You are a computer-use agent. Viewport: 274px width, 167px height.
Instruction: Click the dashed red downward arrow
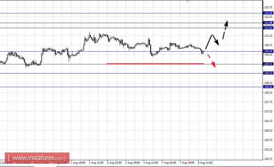211,60
